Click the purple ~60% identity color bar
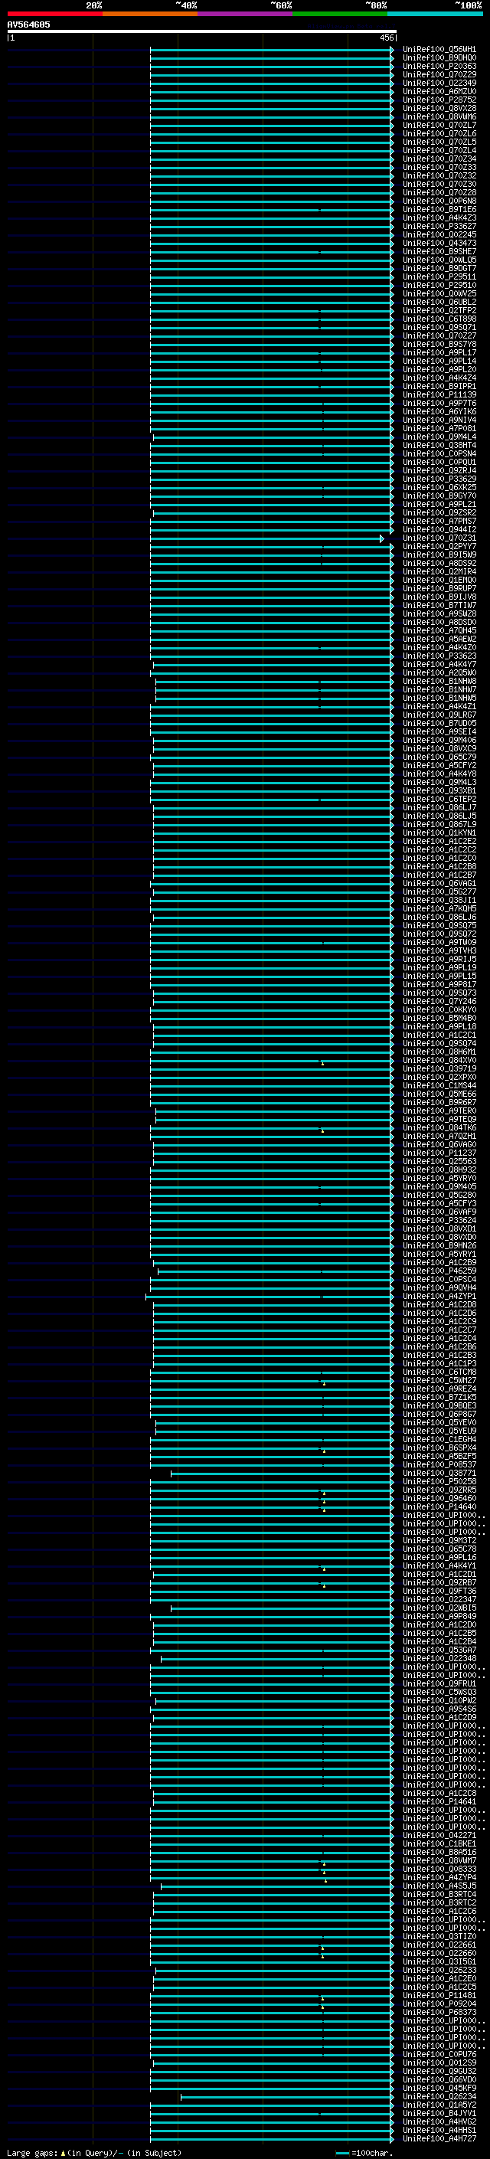This screenshot has width=490, height=2159. (246, 14)
